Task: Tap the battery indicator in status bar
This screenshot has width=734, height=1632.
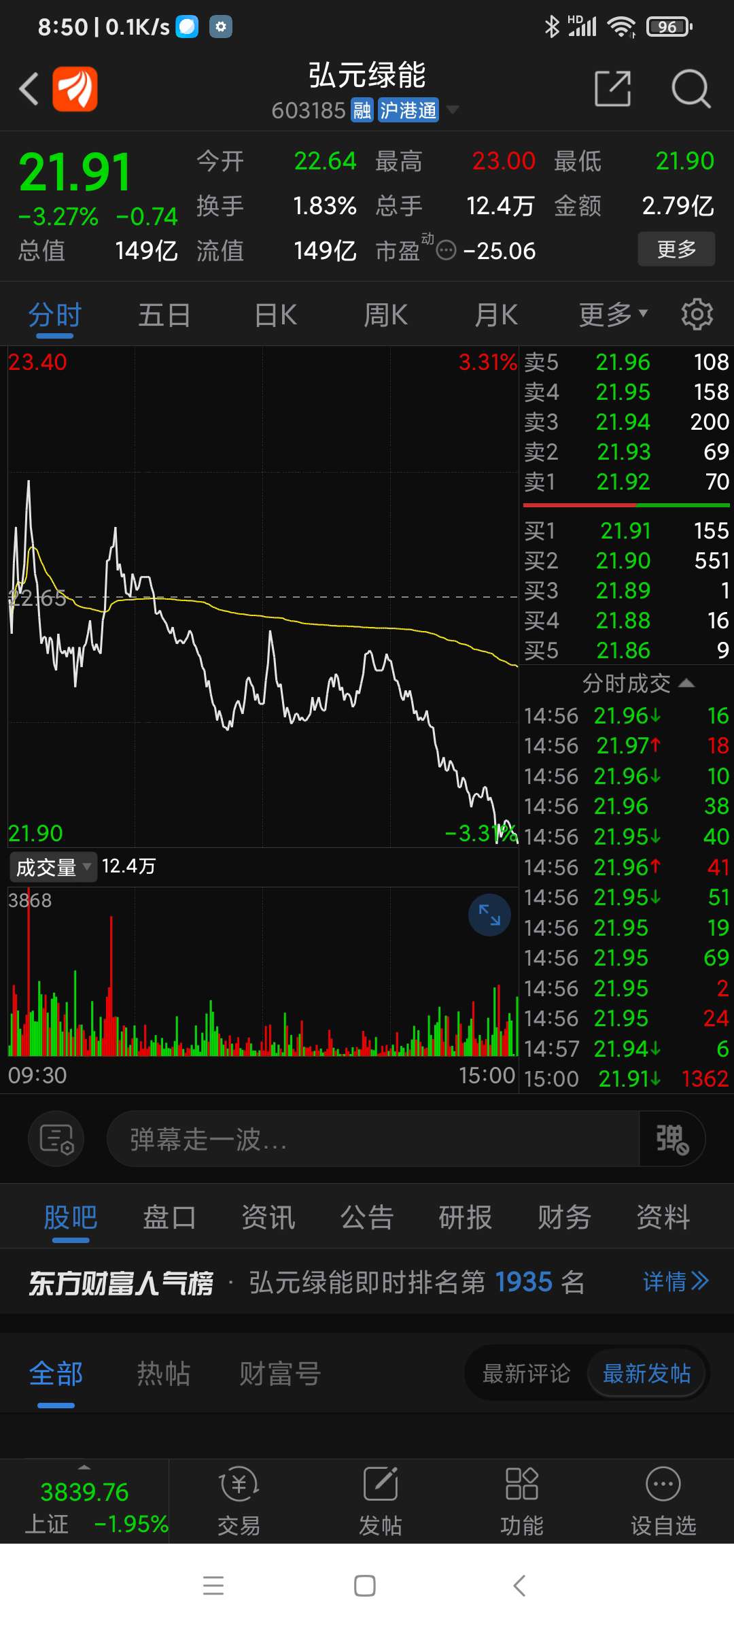Action: pos(669,27)
